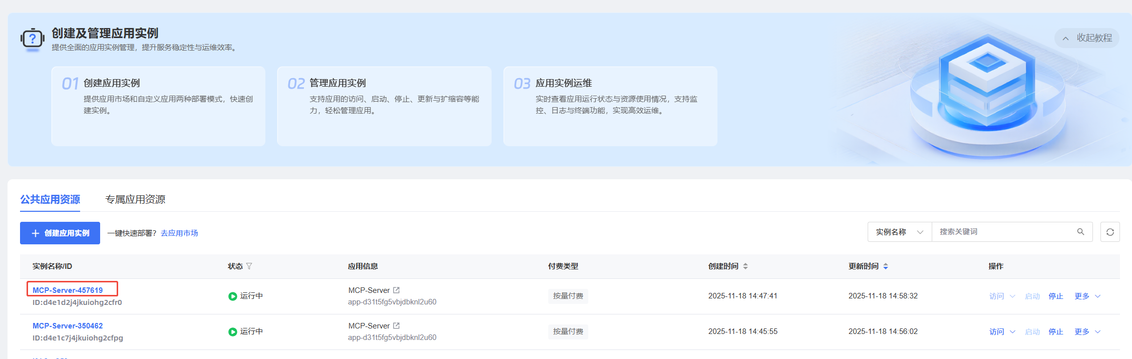Click the help robot icon in banner

coord(33,39)
